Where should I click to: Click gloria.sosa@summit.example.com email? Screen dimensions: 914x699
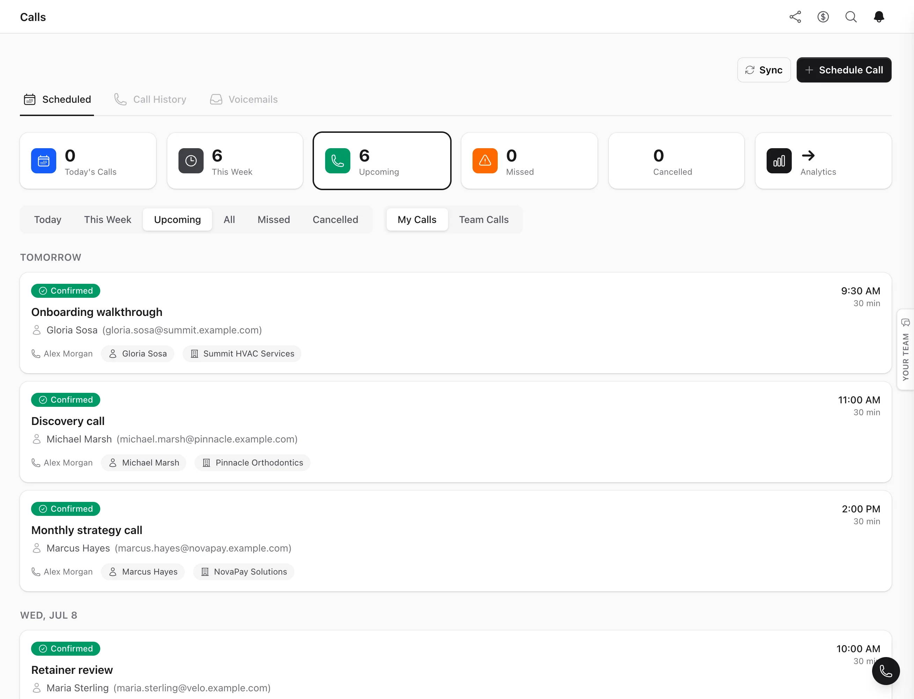(182, 330)
